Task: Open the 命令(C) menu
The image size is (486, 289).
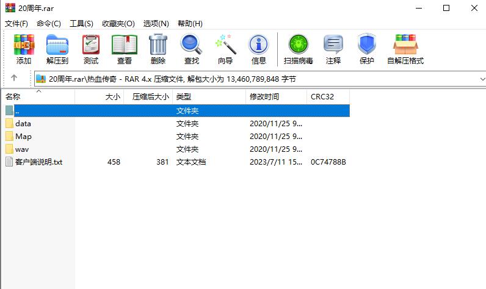Action: (x=49, y=24)
